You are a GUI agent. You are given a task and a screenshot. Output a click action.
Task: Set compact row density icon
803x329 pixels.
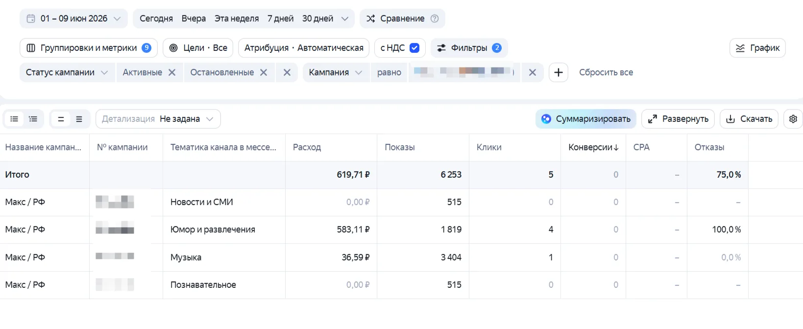point(61,119)
